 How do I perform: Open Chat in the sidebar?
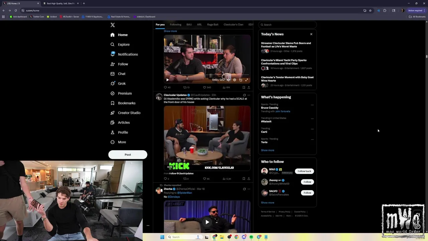118,74
